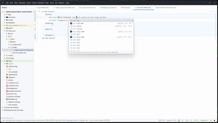Expand the node_modules folder
This screenshot has height=123, width=218.
coord(5,25)
